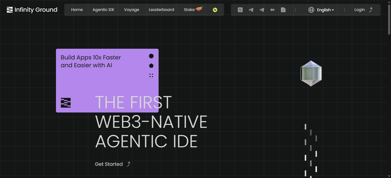Open the Leaderboard menu item
391x178 pixels.
click(162, 10)
